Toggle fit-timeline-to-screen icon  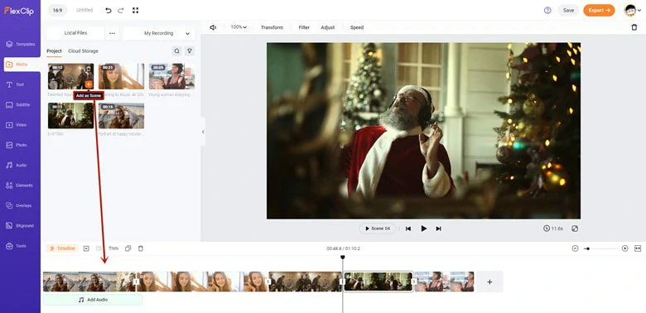638,248
